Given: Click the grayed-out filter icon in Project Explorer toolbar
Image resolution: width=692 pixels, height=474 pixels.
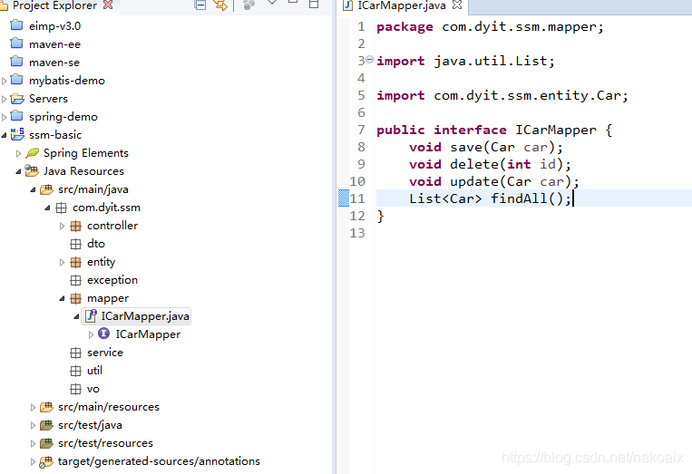Looking at the screenshot, I should [249, 5].
